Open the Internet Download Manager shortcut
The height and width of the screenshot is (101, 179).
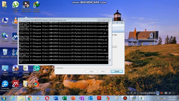(37, 7)
